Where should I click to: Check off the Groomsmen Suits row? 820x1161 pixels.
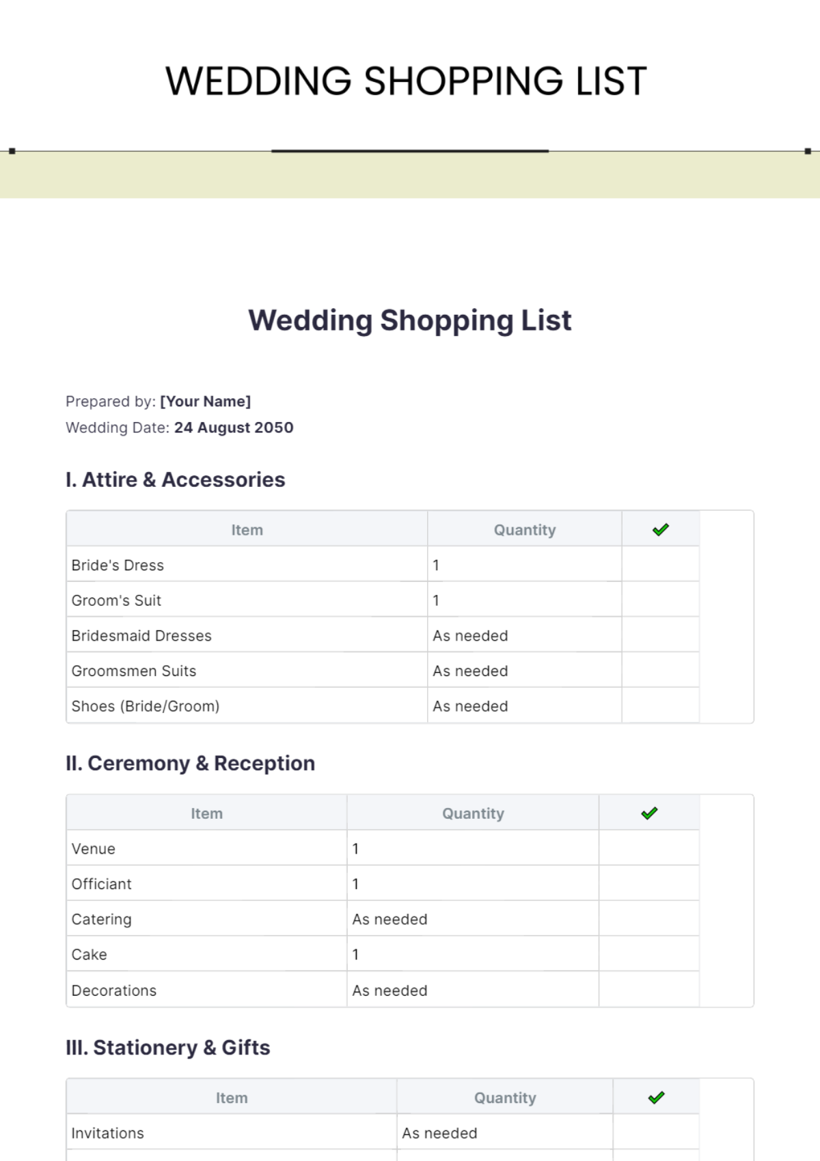tap(660, 671)
